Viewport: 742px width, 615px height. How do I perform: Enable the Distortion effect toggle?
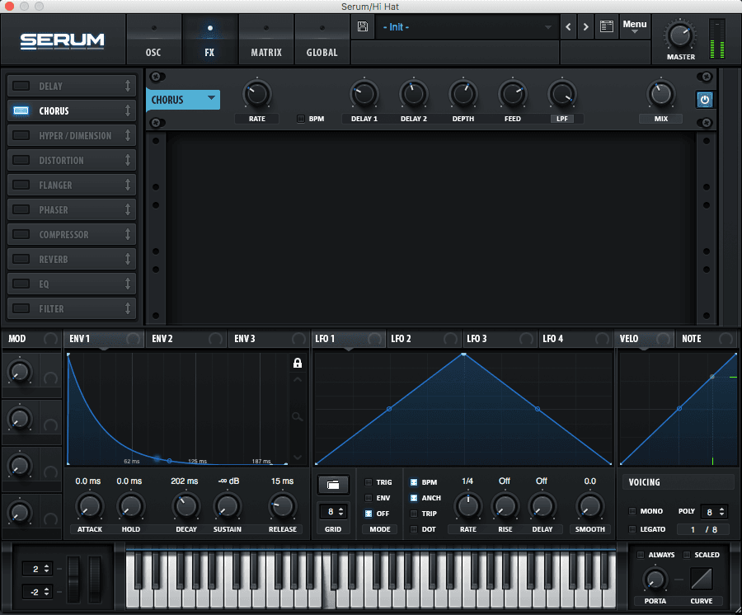[x=21, y=160]
